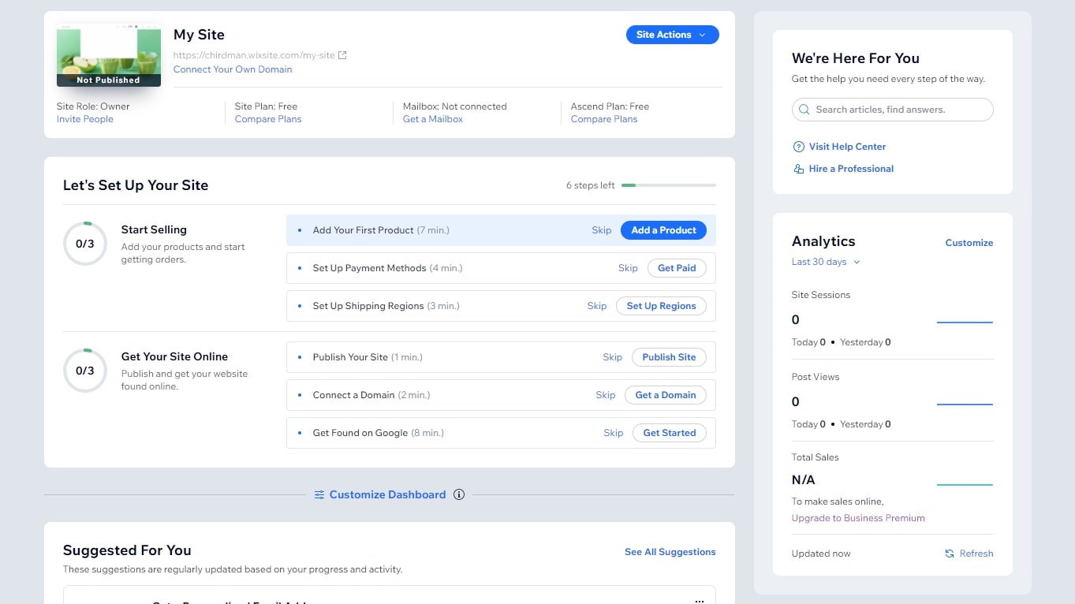Click the search magnifier icon in help box
Screen dimensions: 1075x604
pyautogui.click(x=804, y=110)
